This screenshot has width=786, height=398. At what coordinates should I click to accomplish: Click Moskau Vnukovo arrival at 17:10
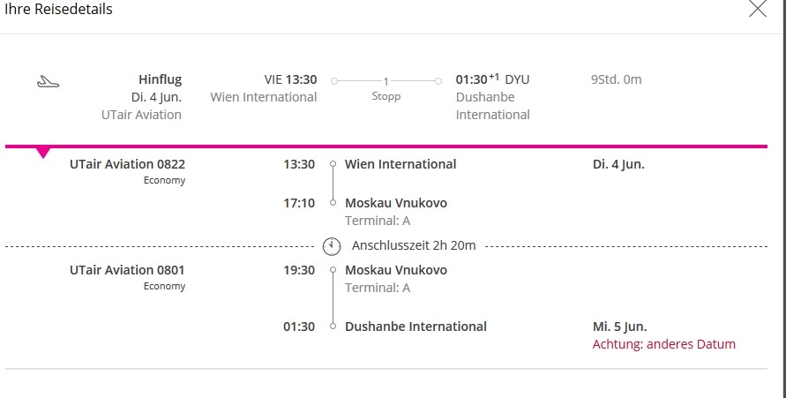395,203
